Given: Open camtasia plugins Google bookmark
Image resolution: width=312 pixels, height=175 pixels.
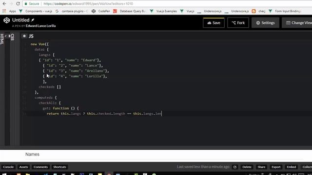Looking at the screenshot, I should [72, 11].
